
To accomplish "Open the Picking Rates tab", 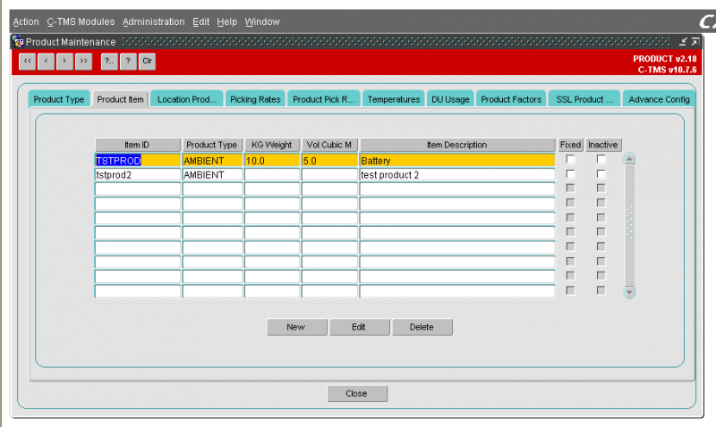I will (x=255, y=99).
